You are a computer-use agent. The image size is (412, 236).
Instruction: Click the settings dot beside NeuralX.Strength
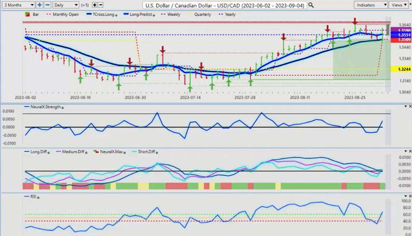[x=62, y=108]
